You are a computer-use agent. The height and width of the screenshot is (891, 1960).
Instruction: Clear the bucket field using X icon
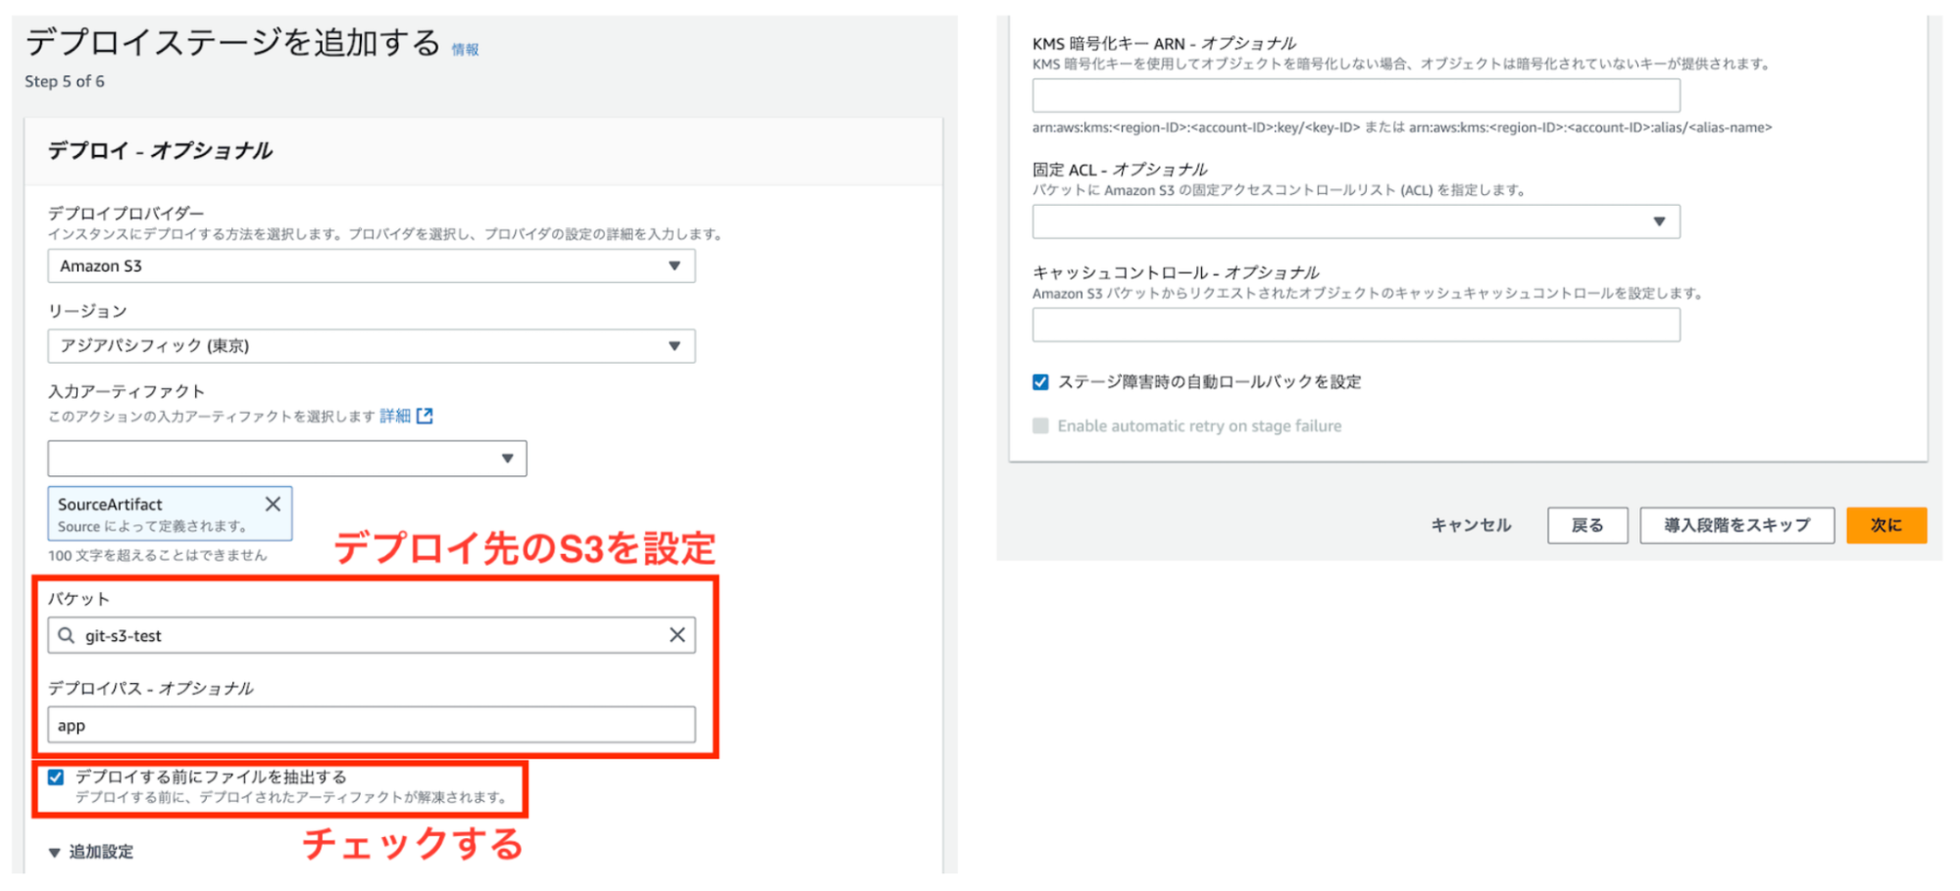677,635
